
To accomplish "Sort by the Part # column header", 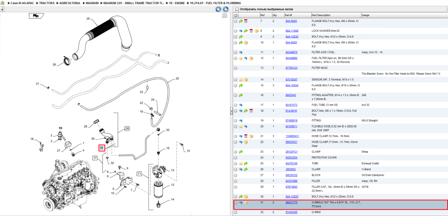I will point(297,15).
